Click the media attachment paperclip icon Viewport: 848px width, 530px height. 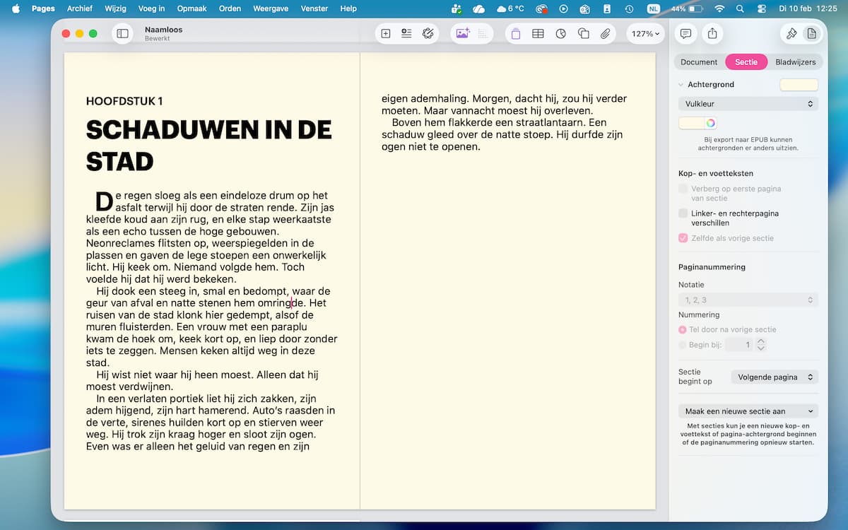coord(605,33)
